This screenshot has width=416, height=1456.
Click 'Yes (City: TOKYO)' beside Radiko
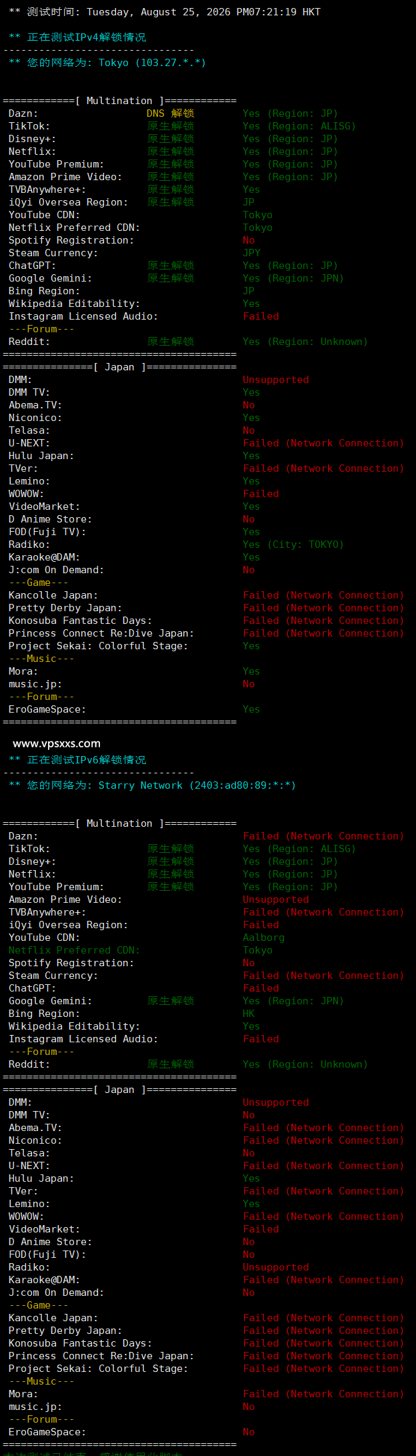(293, 544)
